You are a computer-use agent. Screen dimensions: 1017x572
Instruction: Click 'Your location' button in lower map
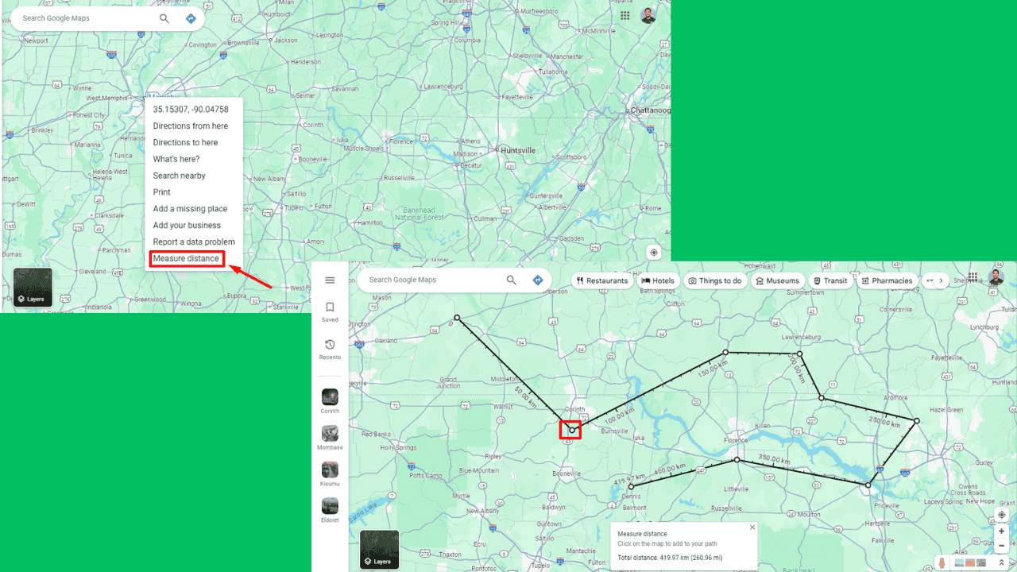tap(1002, 515)
